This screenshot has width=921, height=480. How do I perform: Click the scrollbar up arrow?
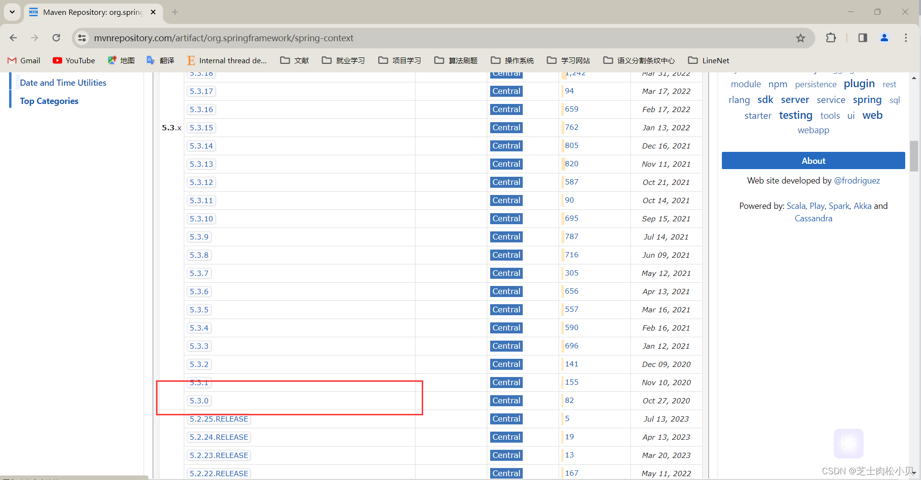(x=914, y=78)
